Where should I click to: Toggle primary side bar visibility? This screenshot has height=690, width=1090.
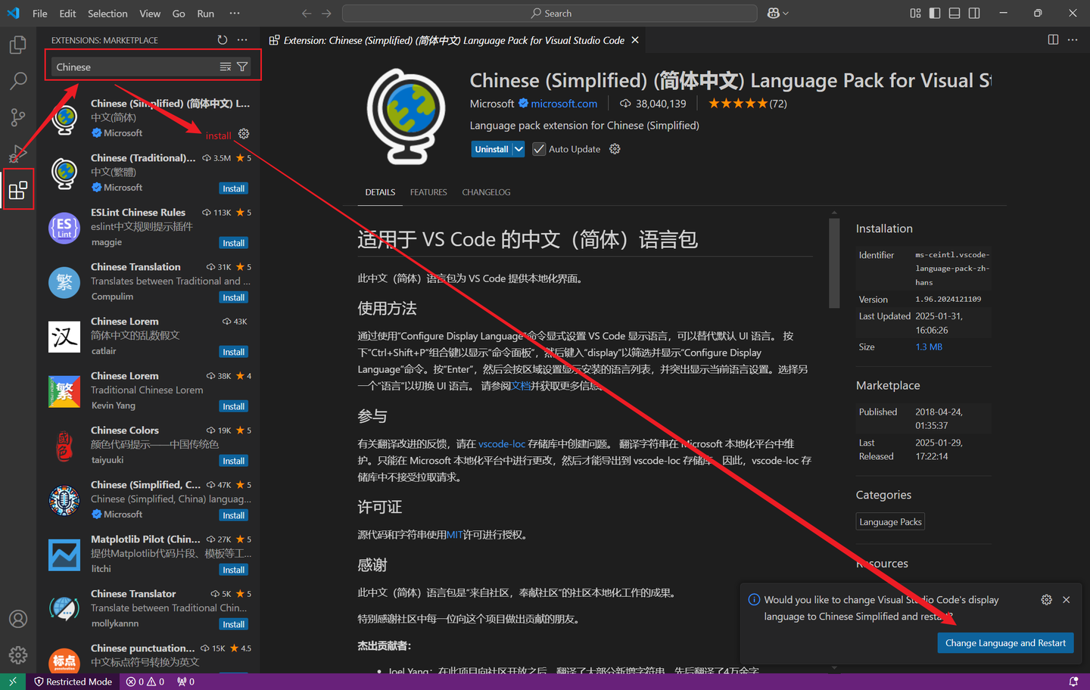click(x=935, y=14)
